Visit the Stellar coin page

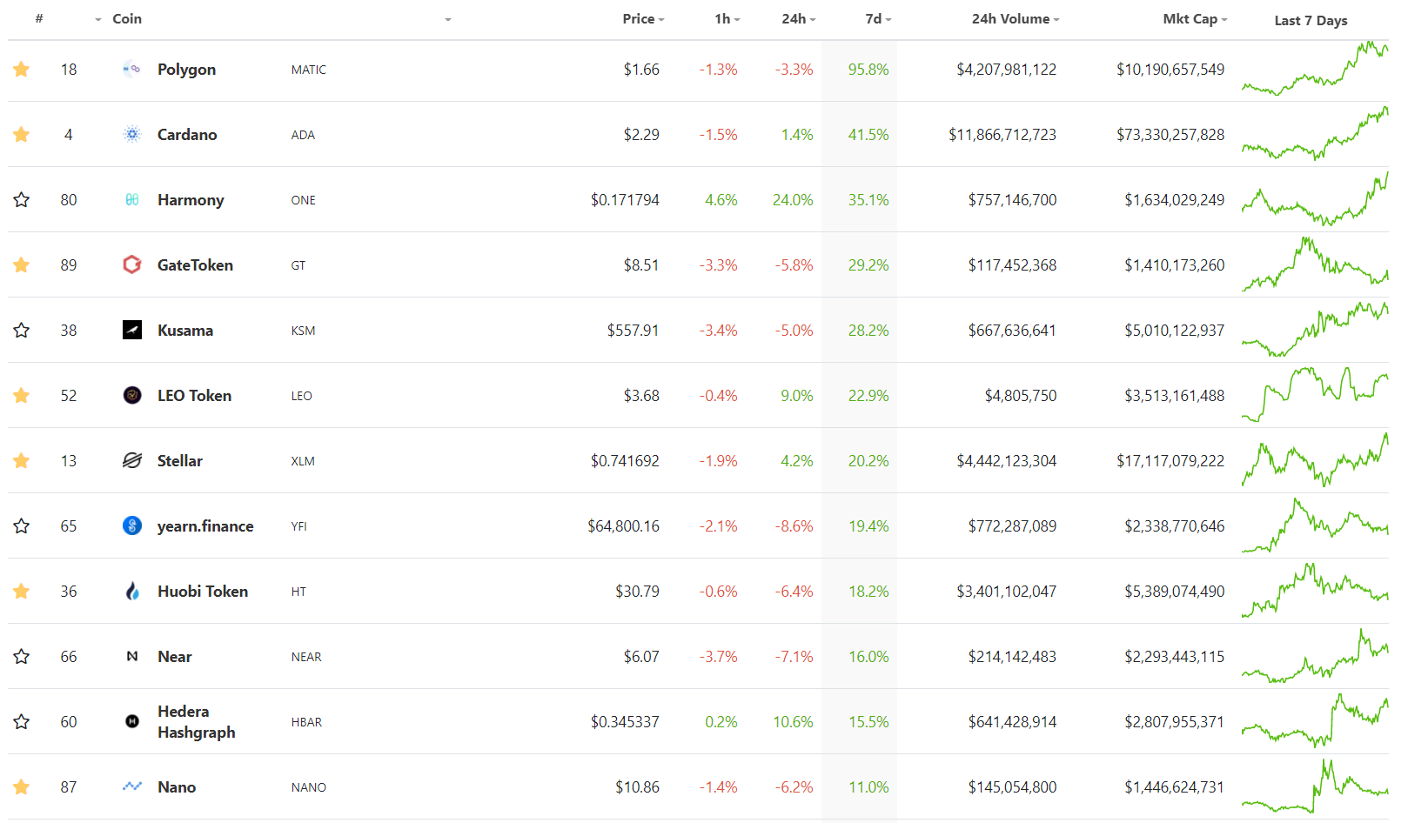point(180,460)
